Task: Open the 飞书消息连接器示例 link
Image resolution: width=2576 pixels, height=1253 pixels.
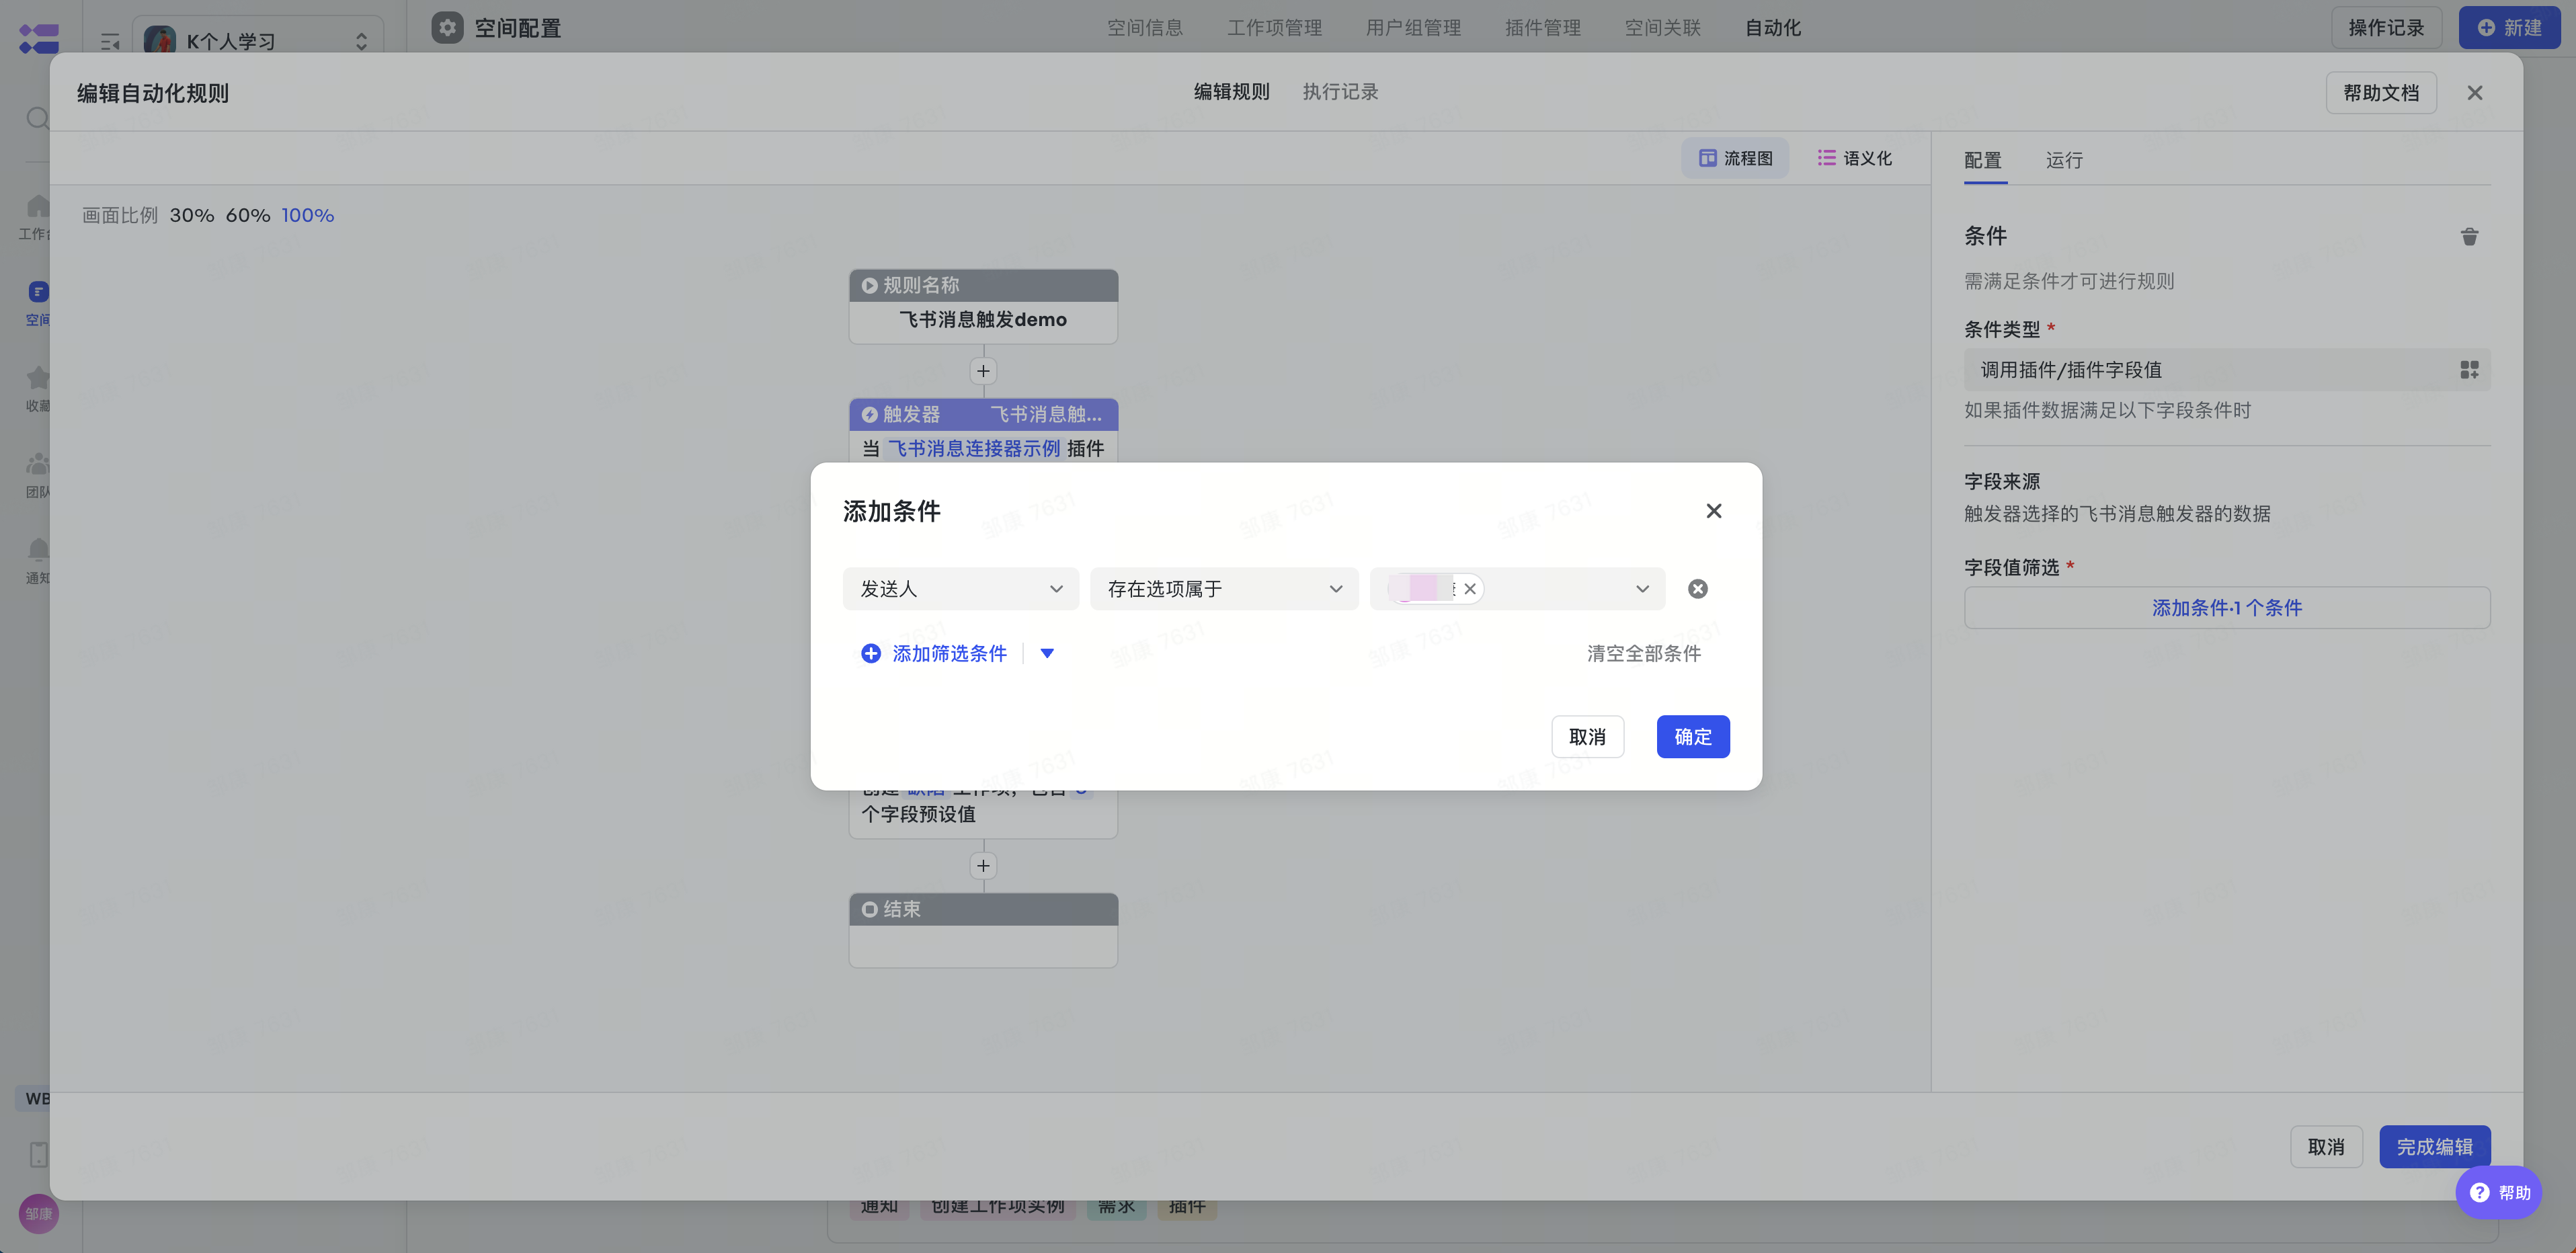Action: coord(974,448)
